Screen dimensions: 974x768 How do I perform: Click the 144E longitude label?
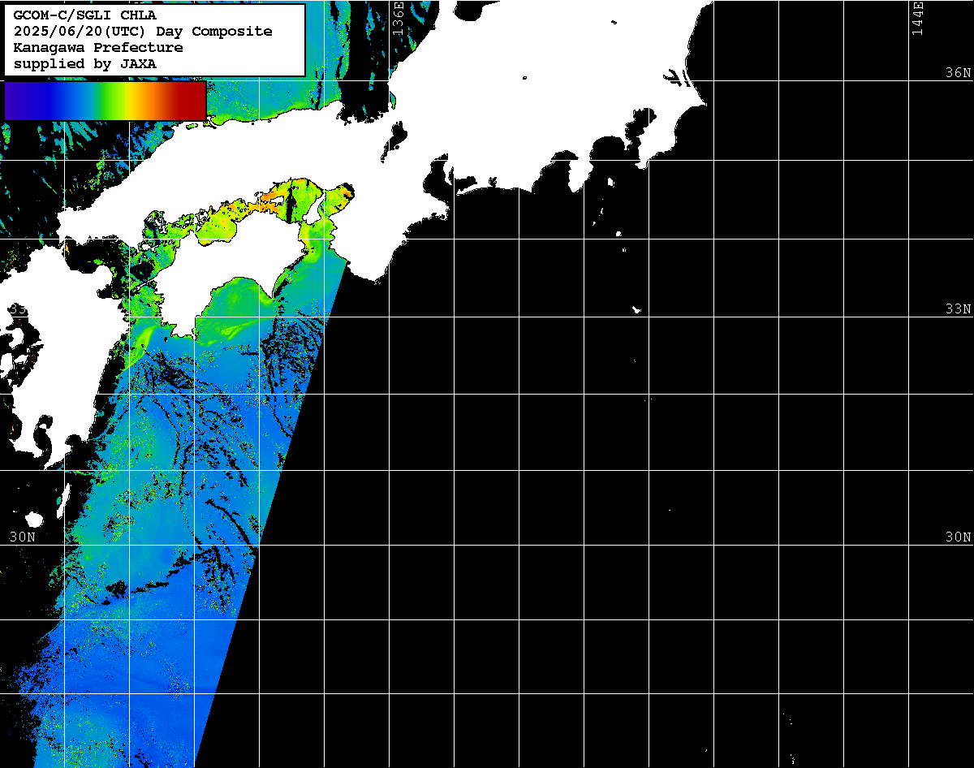pyautogui.click(x=917, y=18)
